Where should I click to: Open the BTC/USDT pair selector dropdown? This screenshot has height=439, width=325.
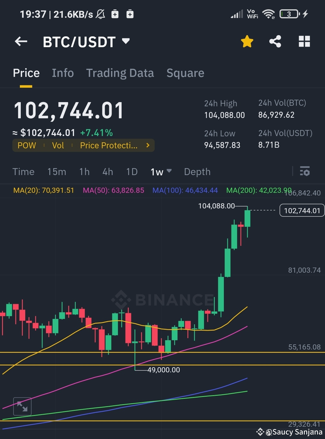tap(86, 42)
